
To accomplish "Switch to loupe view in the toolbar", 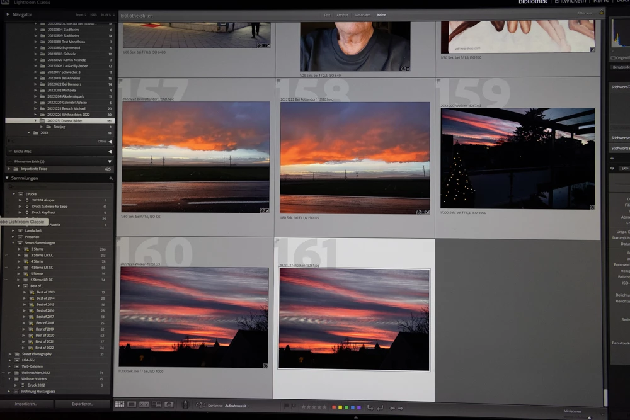I will (132, 404).
